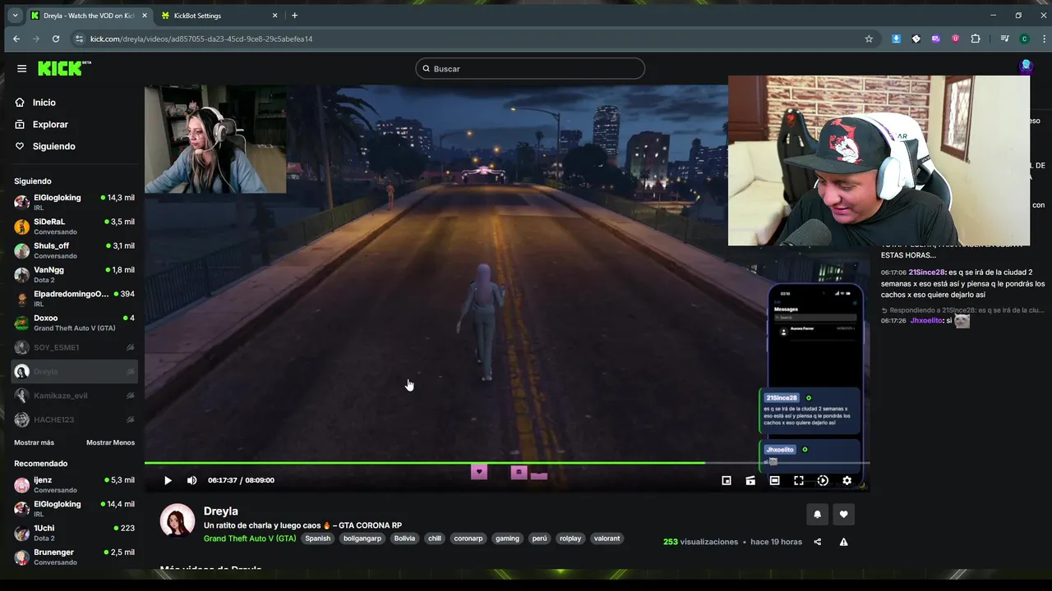This screenshot has width=1052, height=591.
Task: Open 1Uchi recommended channel
Action: (x=74, y=533)
